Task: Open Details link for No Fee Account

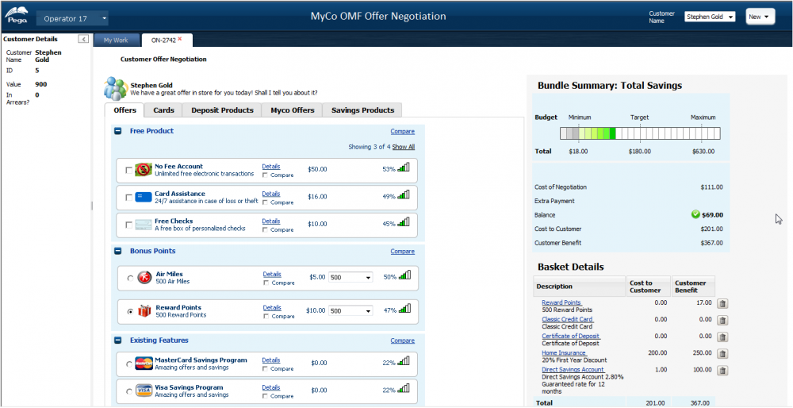Action: [x=271, y=167]
